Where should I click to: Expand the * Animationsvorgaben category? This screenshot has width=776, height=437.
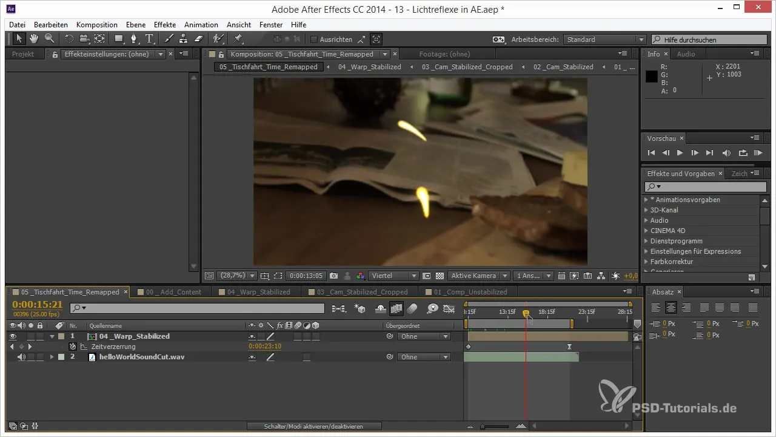tap(646, 200)
